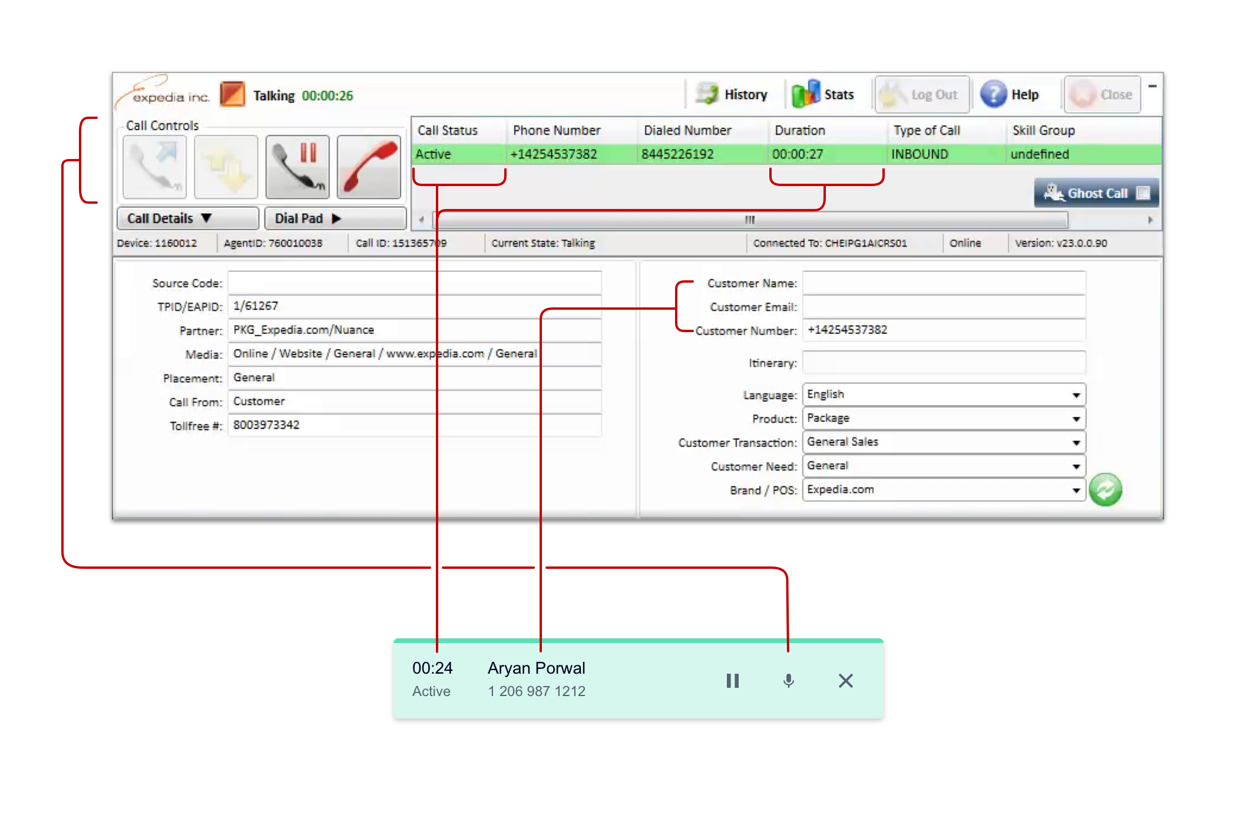
Task: Click the Placement field
Action: [415, 377]
